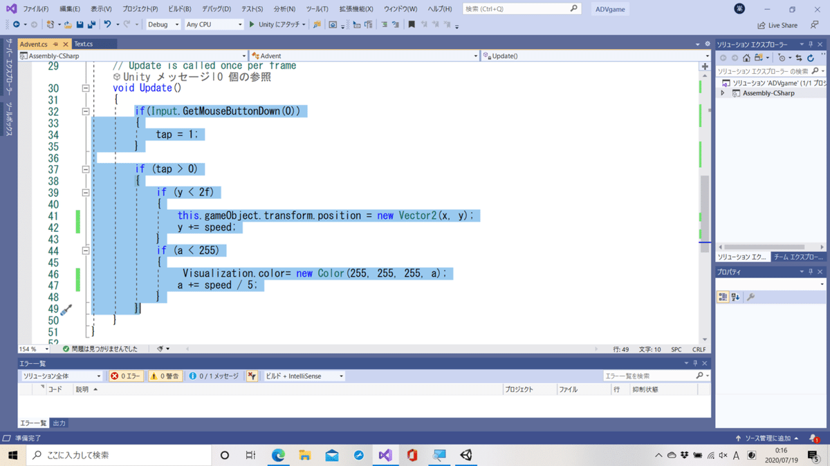This screenshot has width=830, height=466.
Task: Open the ファイル(F) menu
Action: (x=35, y=9)
